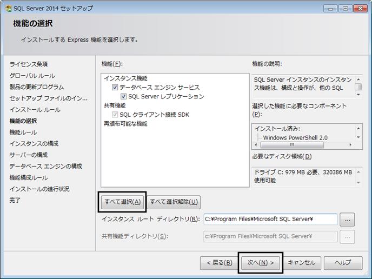The height and width of the screenshot is (279, 372).
Task: Minimize the setup window
Action: pyautogui.click(x=330, y=9)
